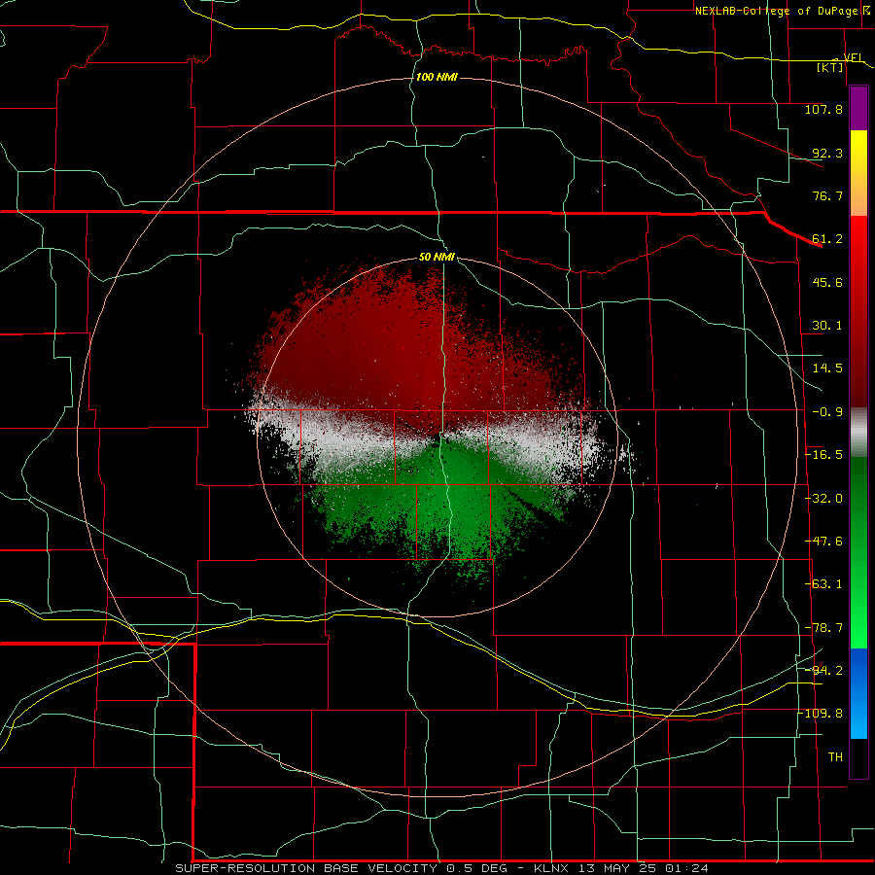Pick the gray near-zero segment of the color bar
This screenshot has width=875, height=875.
pyautogui.click(x=858, y=433)
